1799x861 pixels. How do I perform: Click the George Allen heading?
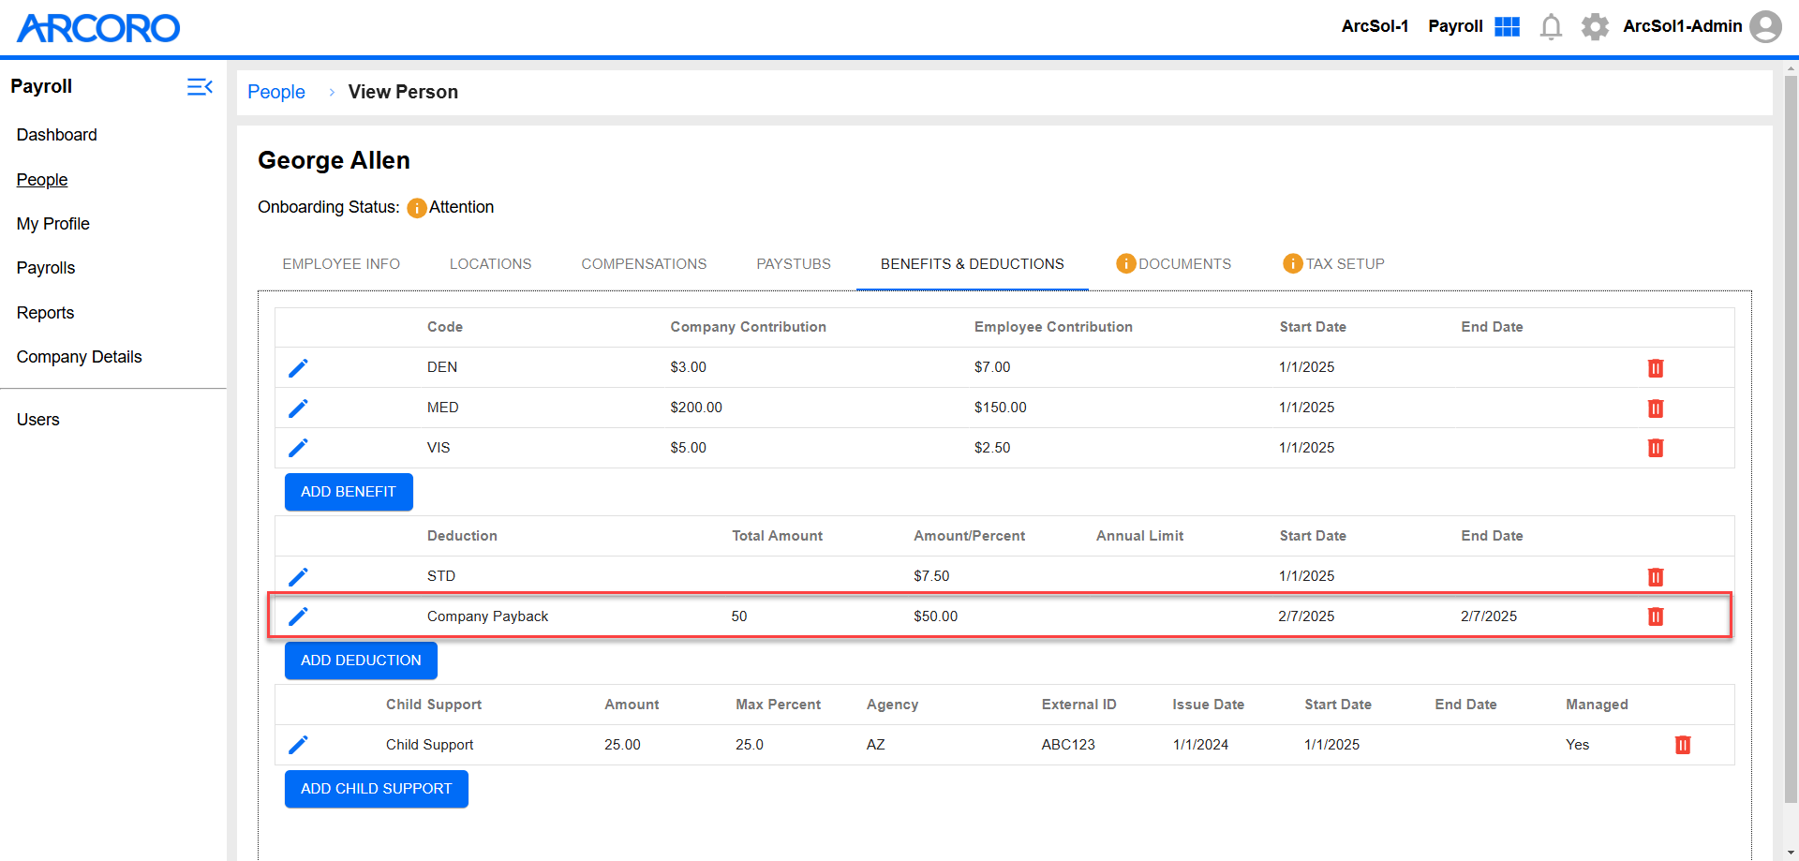coord(334,160)
